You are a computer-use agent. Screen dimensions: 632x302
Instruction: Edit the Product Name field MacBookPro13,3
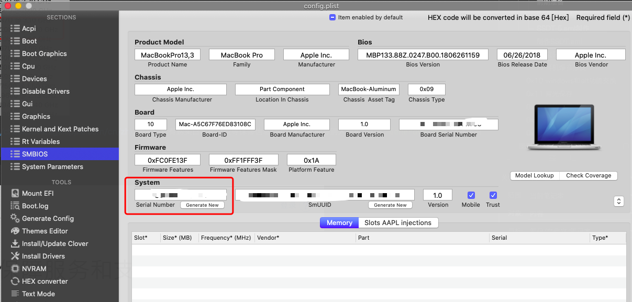click(x=168, y=55)
